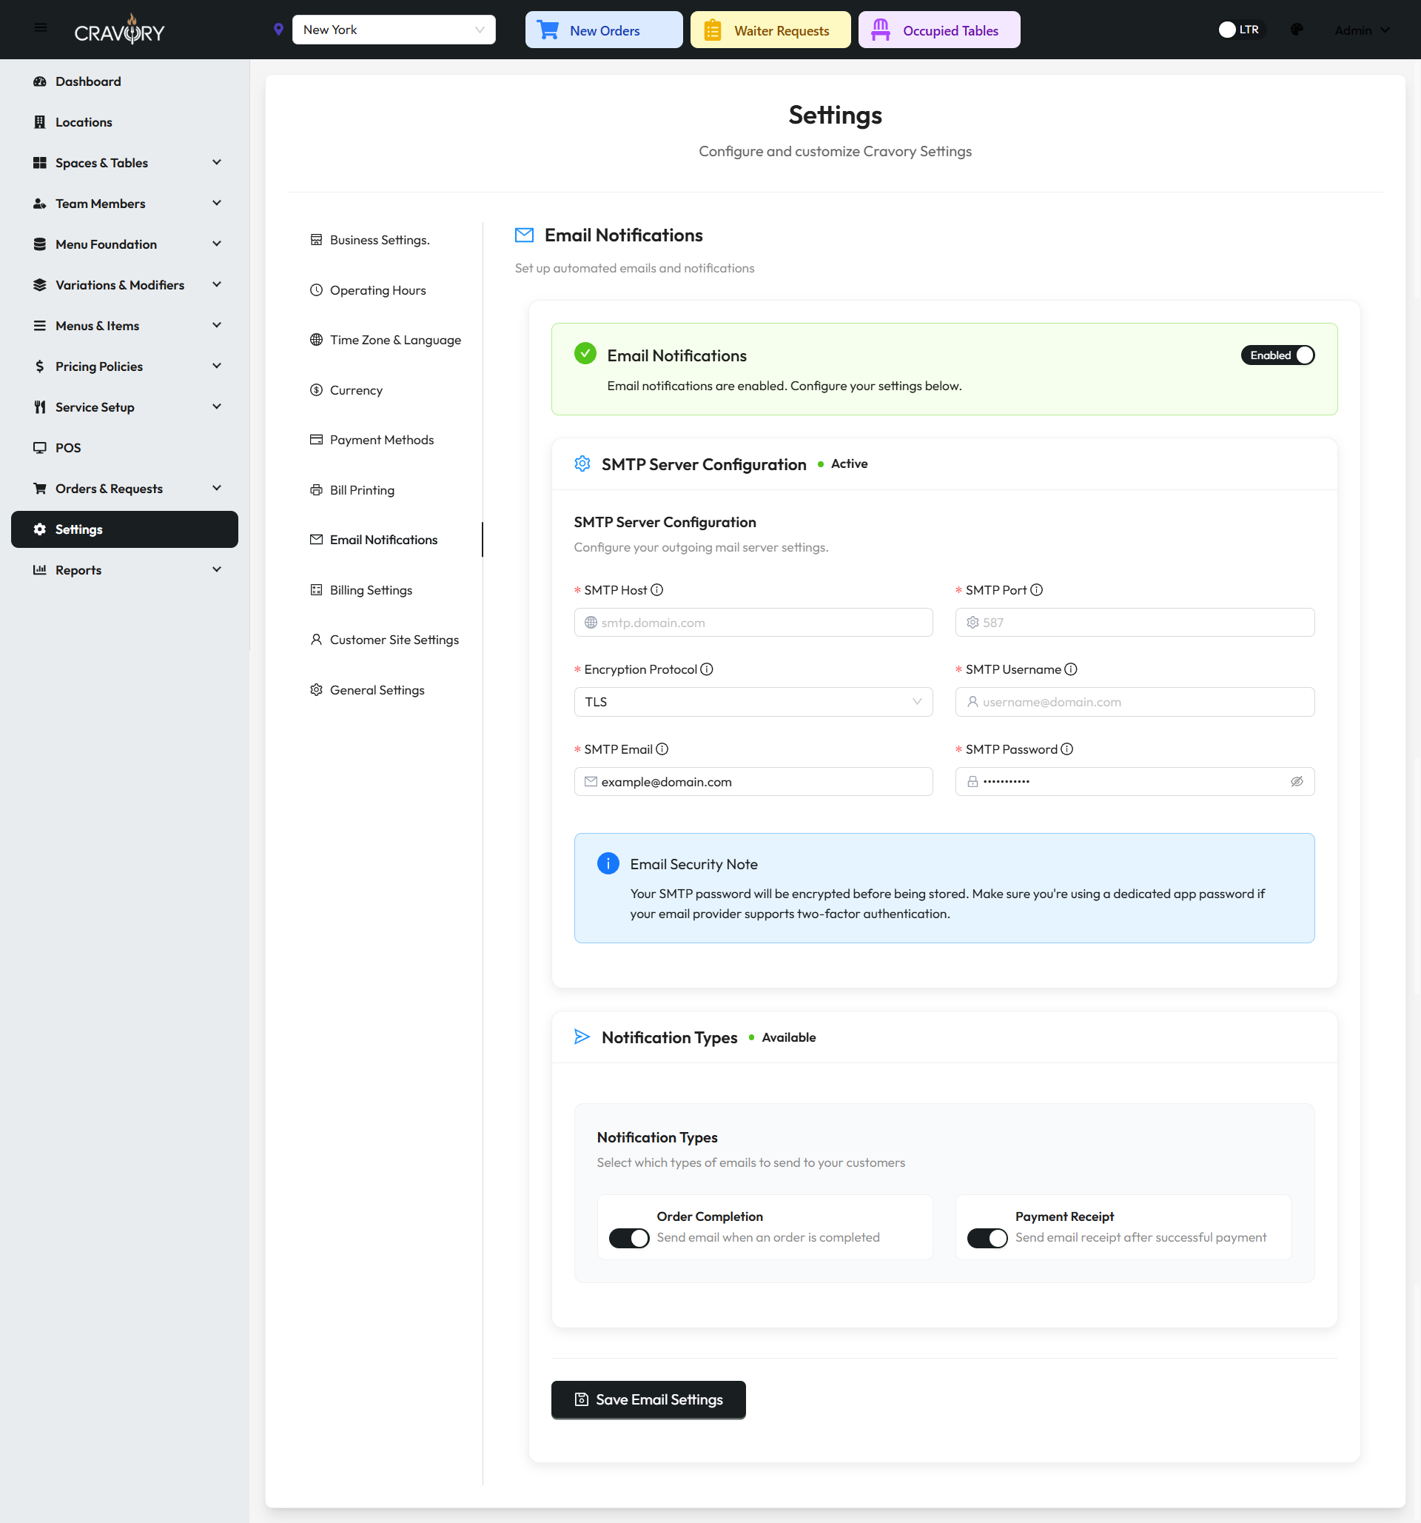Click the SMTP Port info icon
Screen dimensions: 1421x1523
tap(1037, 590)
